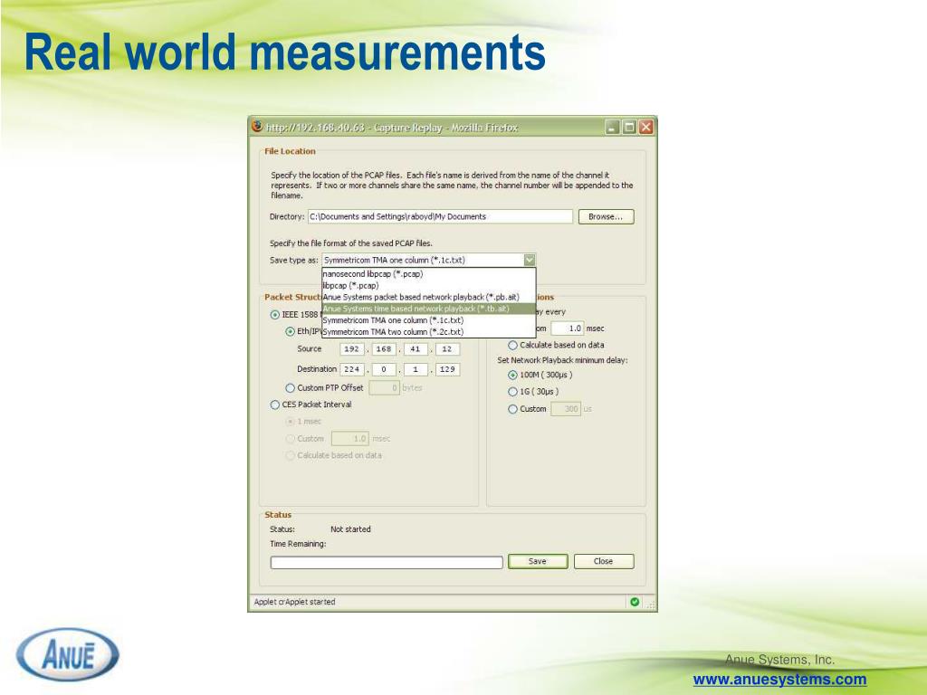Click the save progress bar
Screen dimensions: 927x695
tap(387, 563)
